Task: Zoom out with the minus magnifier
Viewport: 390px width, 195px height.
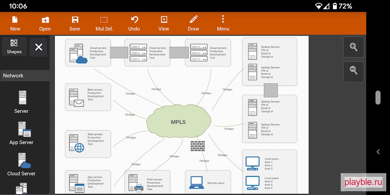Action: coord(353,72)
